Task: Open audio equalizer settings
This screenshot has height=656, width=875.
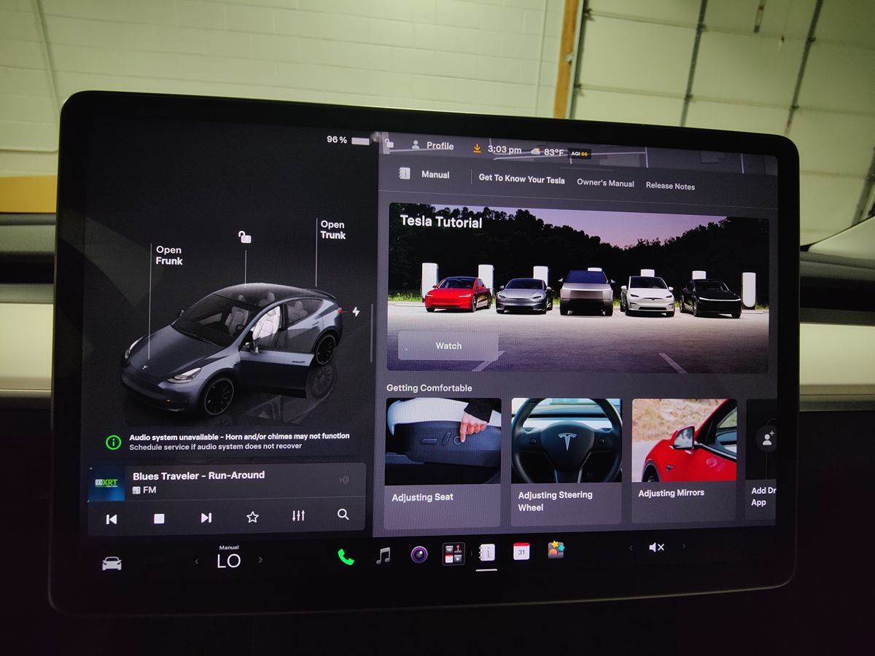Action: pyautogui.click(x=298, y=515)
